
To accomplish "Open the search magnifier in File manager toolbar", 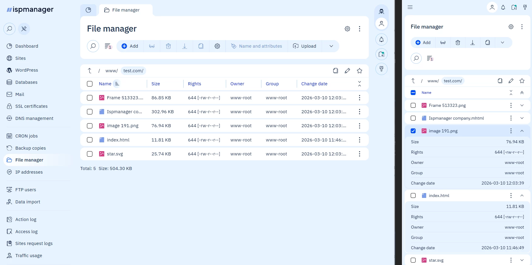I will click(x=93, y=46).
